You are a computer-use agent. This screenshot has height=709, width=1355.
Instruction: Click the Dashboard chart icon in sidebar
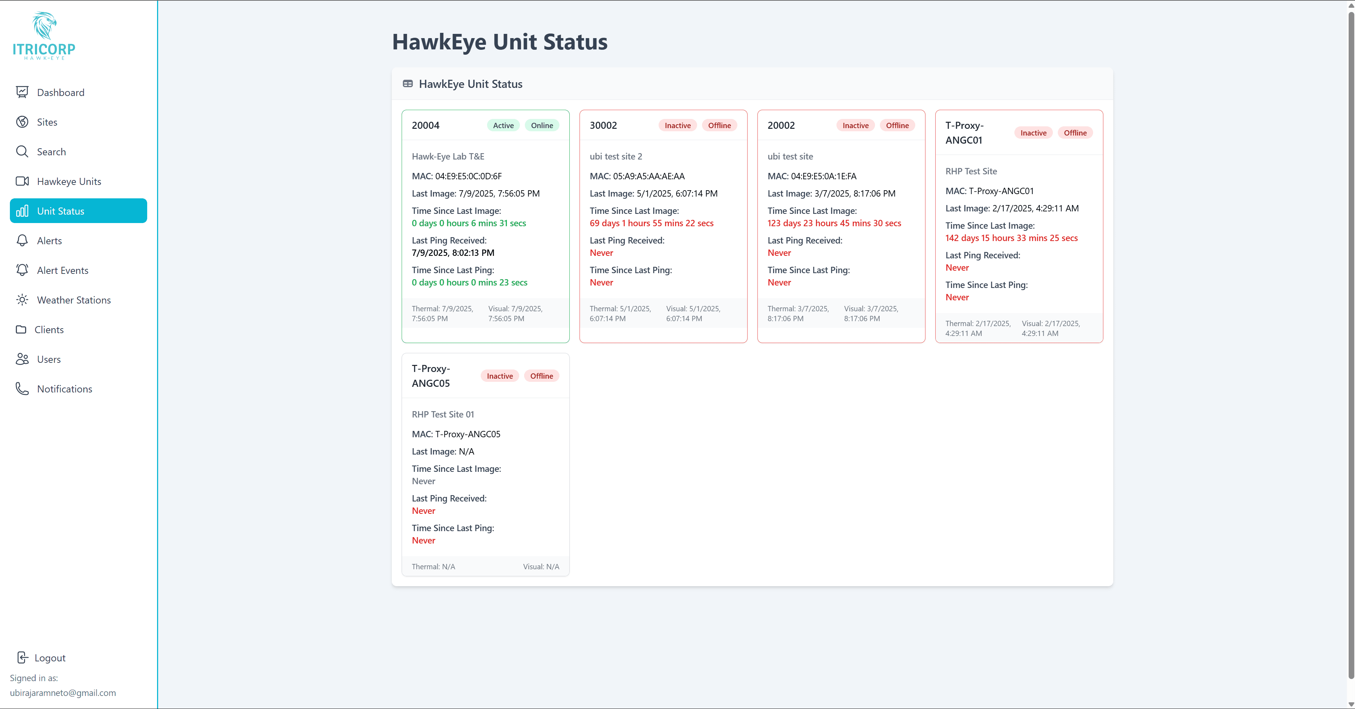[x=22, y=92]
